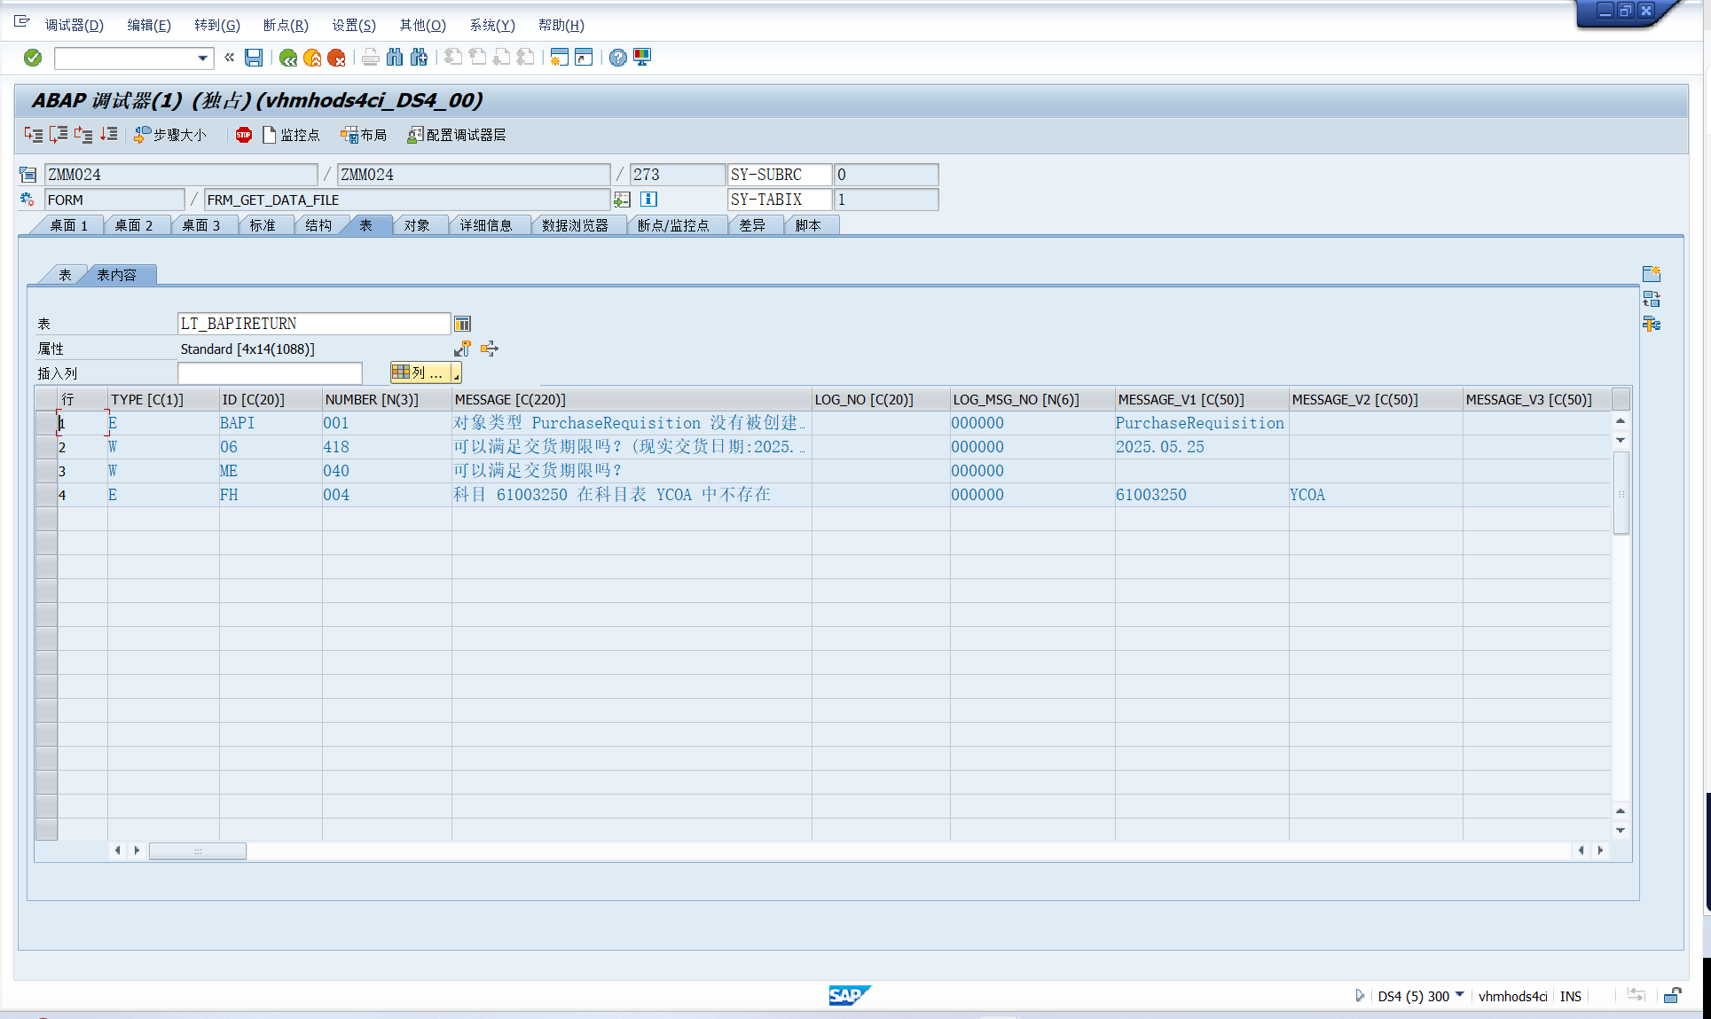Select the 表 sub-tab
Image resolution: width=1711 pixels, height=1019 pixels.
65,275
